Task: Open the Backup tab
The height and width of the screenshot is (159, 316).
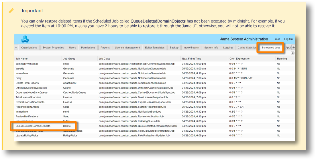Action: 174,48
